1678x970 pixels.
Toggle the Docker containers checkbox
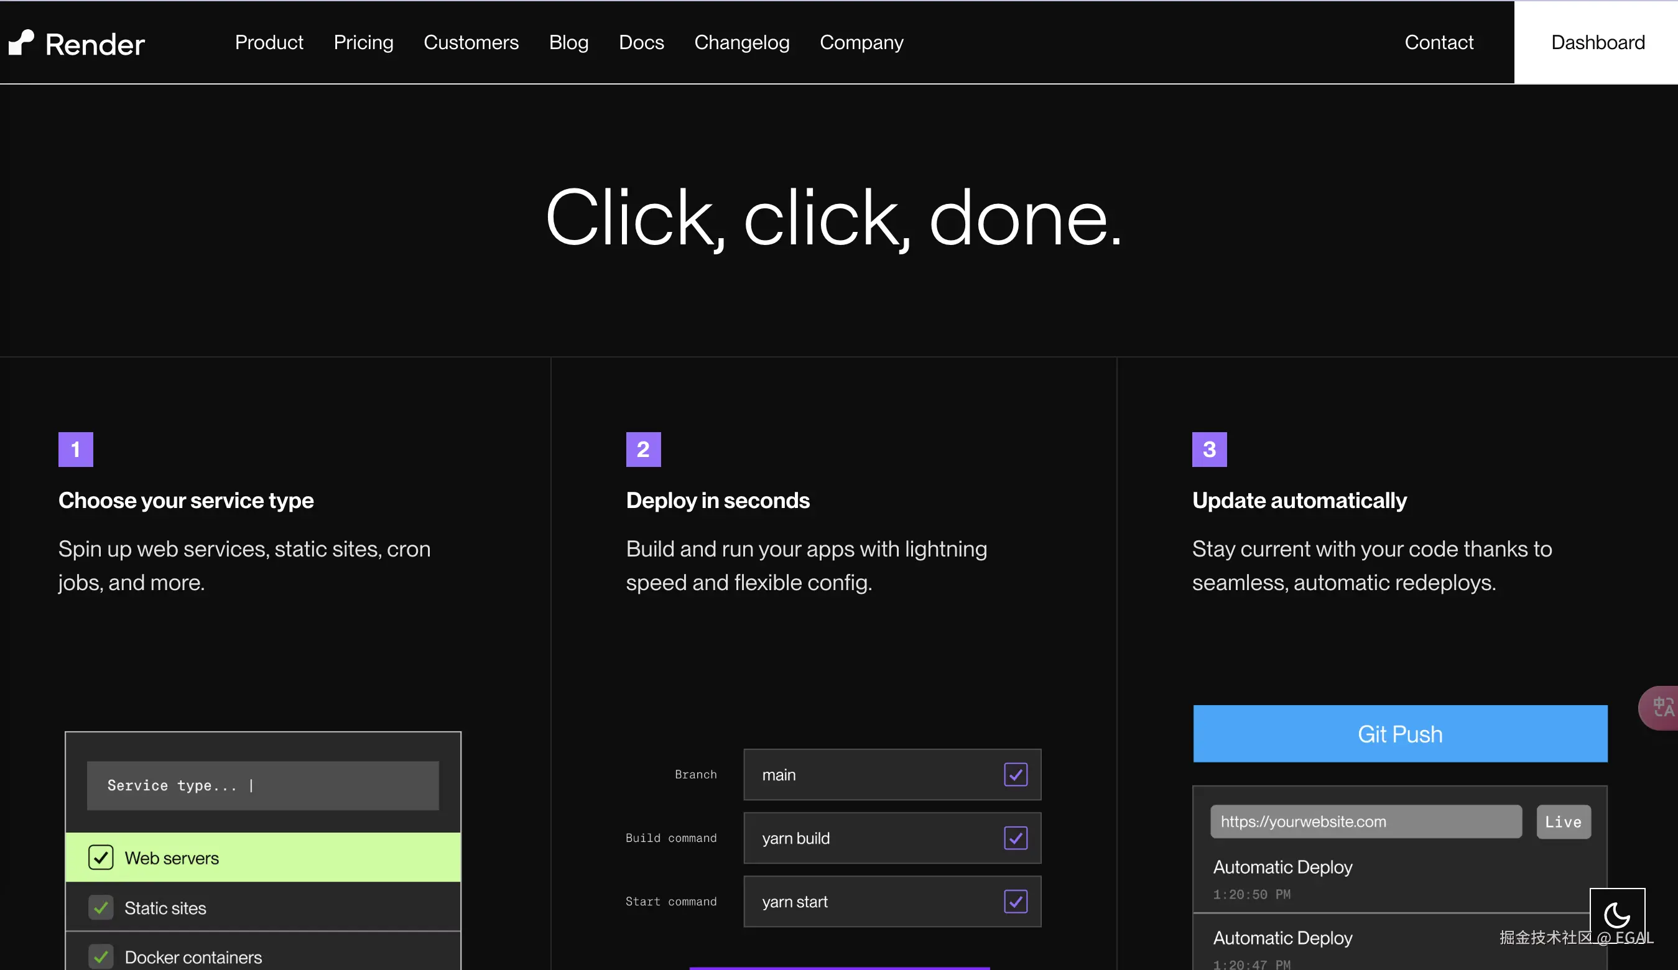coord(101,957)
